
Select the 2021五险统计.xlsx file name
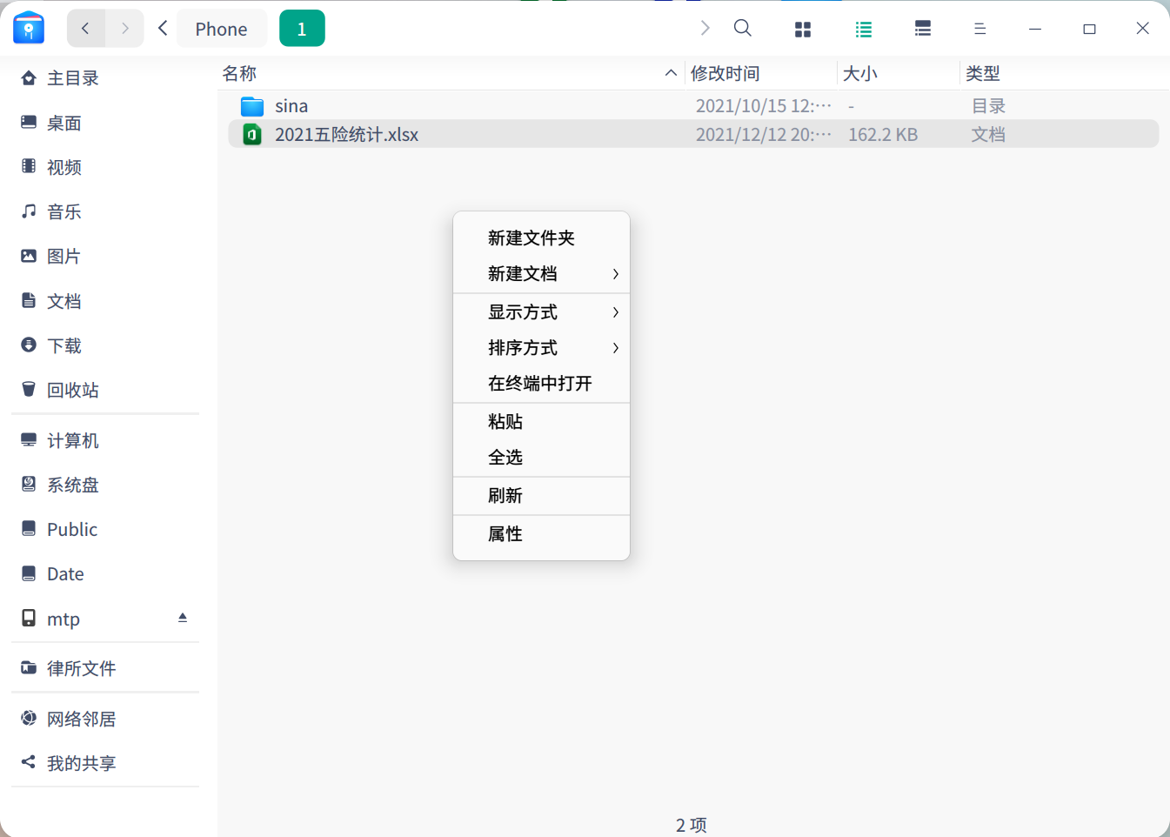(347, 135)
